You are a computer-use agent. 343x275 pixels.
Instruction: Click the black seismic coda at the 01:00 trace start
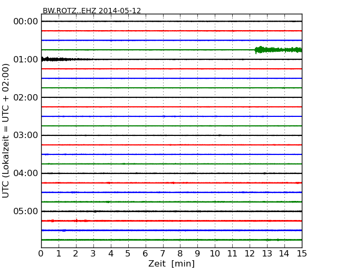(x=68, y=59)
